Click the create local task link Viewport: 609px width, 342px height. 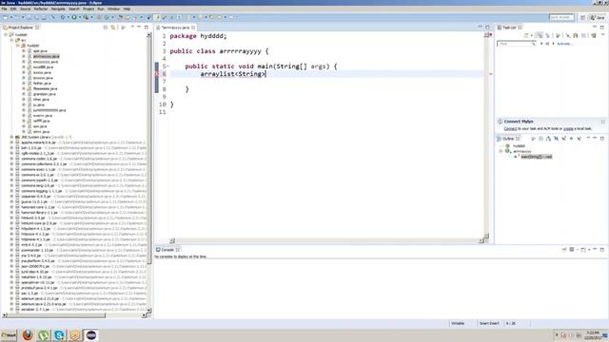[x=568, y=128]
